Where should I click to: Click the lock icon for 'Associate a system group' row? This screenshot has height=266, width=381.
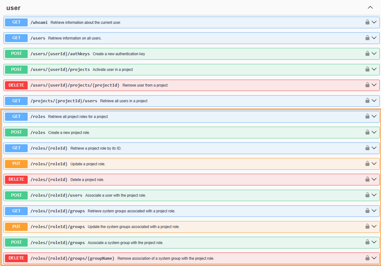[x=367, y=242]
